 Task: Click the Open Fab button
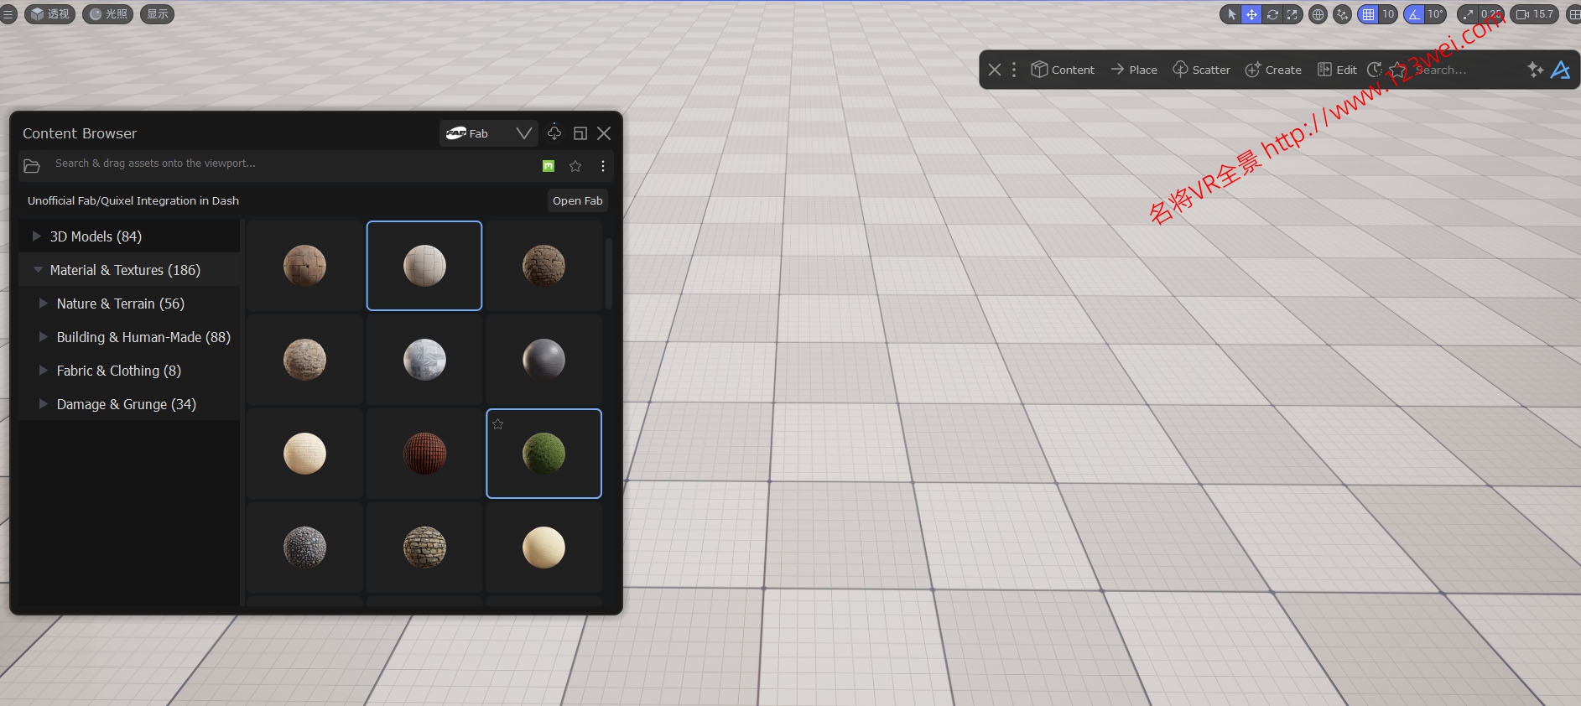click(x=577, y=200)
